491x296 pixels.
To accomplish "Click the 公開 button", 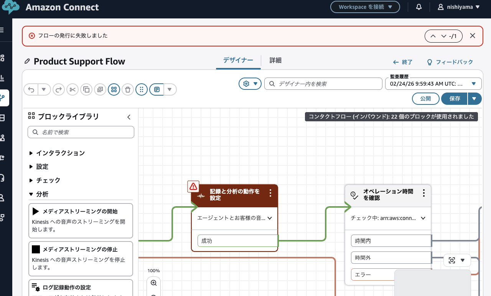I will (425, 99).
